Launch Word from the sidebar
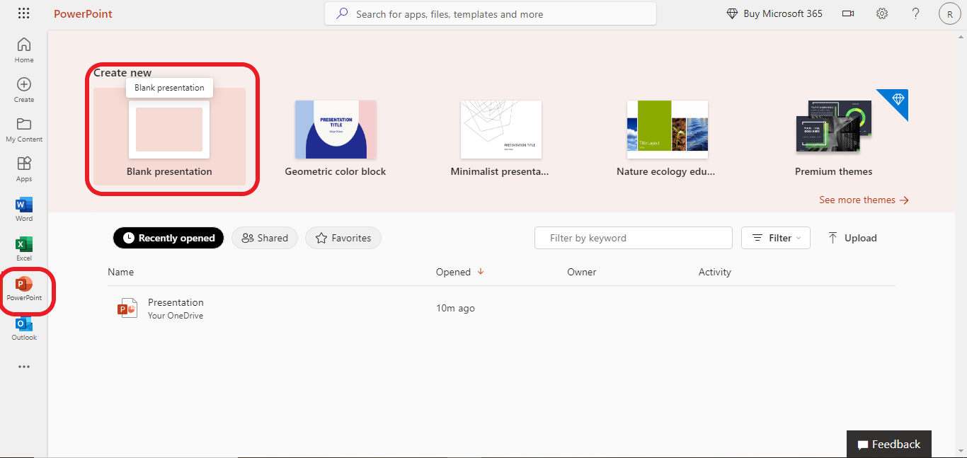Image resolution: width=967 pixels, height=458 pixels. pyautogui.click(x=24, y=208)
